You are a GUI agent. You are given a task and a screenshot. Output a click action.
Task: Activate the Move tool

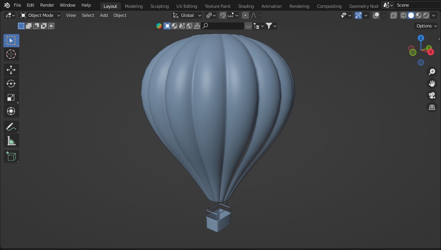pyautogui.click(x=11, y=70)
